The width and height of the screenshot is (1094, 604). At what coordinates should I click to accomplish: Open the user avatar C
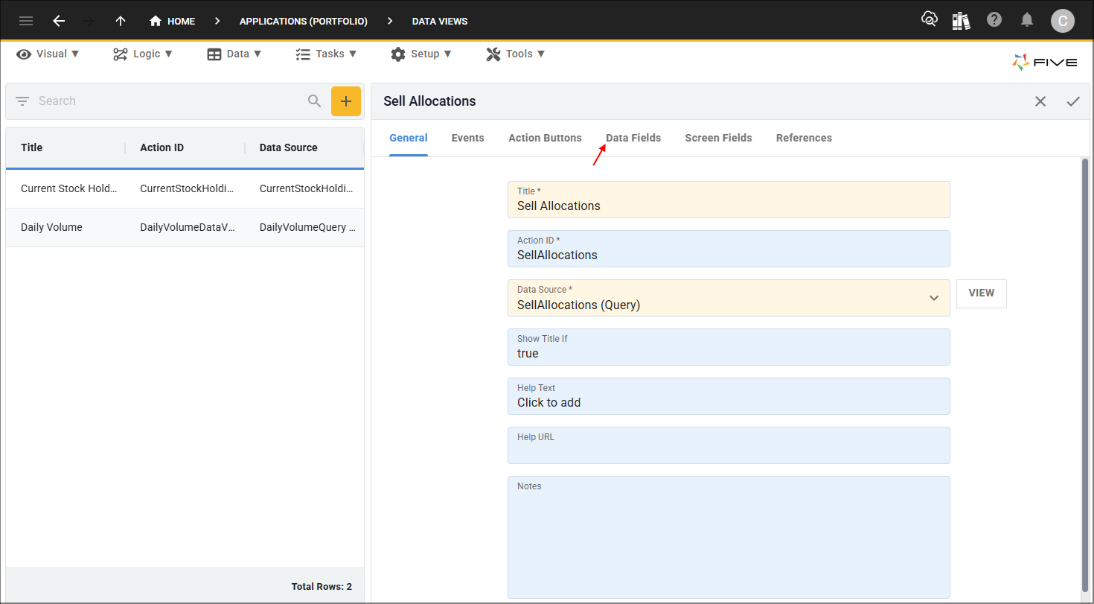[1062, 21]
